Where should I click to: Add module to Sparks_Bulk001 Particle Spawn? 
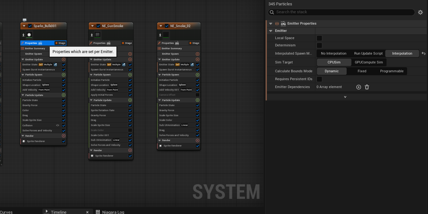click(64, 75)
